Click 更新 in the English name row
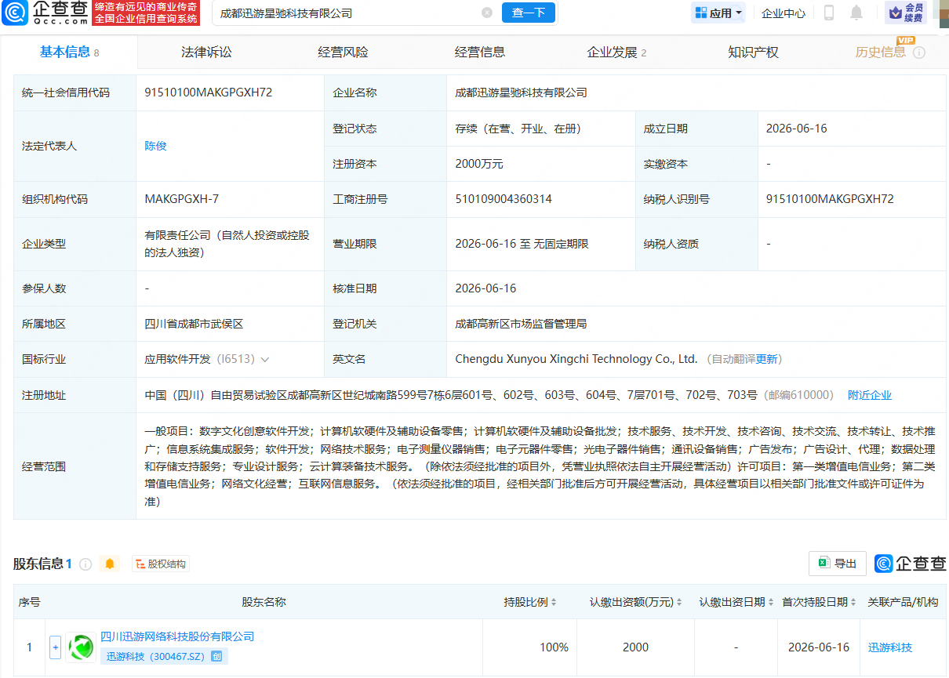The image size is (949, 678). coord(766,359)
